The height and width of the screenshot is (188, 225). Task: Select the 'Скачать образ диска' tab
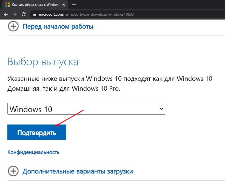pos(35,5)
